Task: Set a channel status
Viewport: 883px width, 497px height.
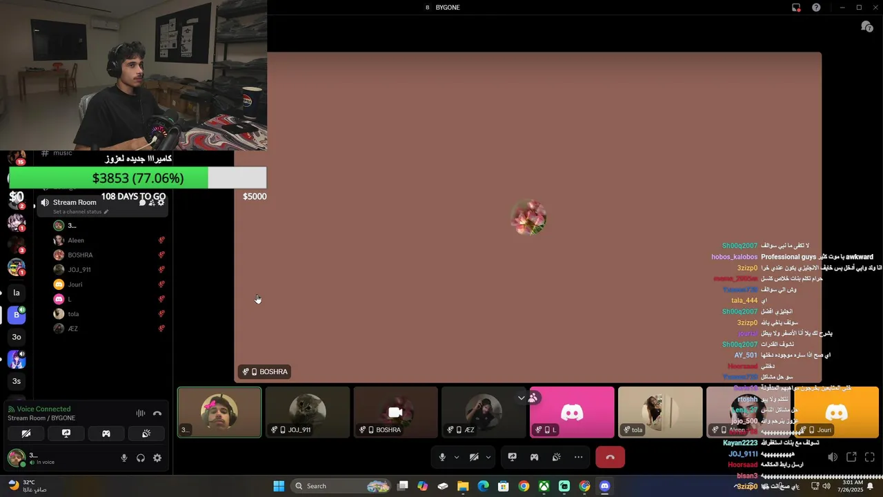Action: point(81,212)
